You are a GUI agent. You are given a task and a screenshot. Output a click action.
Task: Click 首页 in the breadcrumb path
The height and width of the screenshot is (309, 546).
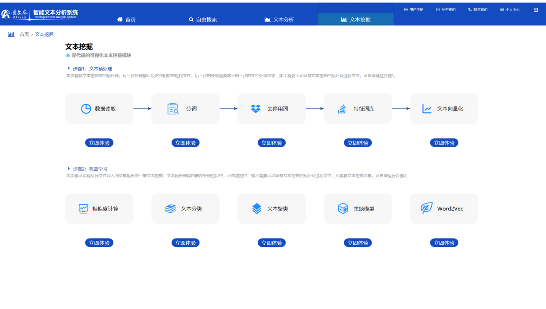[24, 35]
